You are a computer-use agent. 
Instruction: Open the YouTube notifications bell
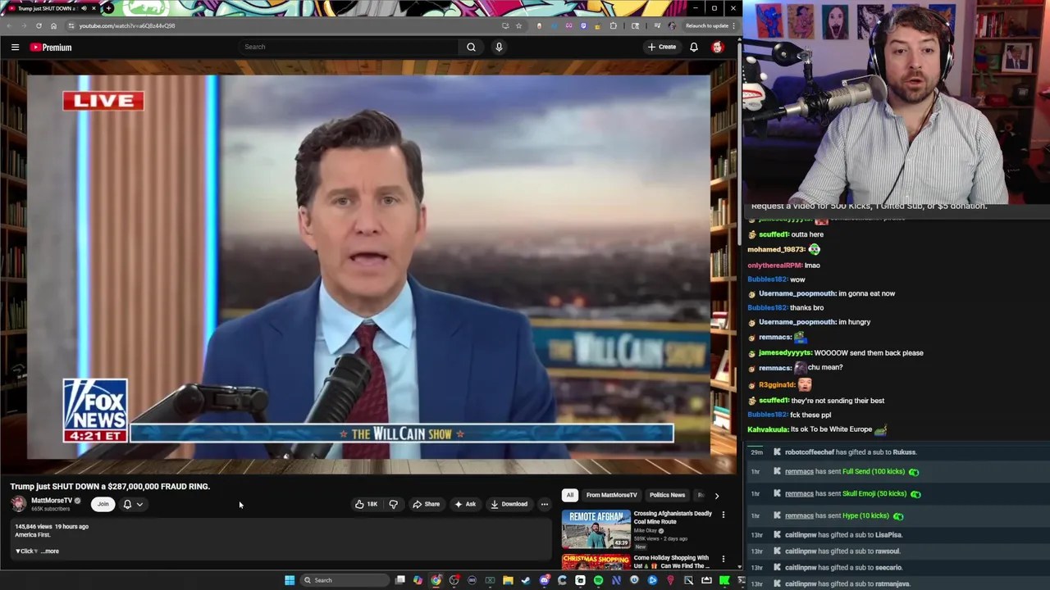694,47
